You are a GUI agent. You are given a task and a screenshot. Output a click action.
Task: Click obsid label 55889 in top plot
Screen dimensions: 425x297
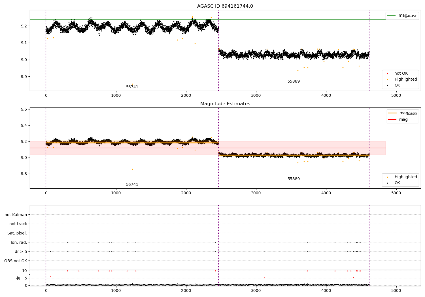(x=294, y=81)
